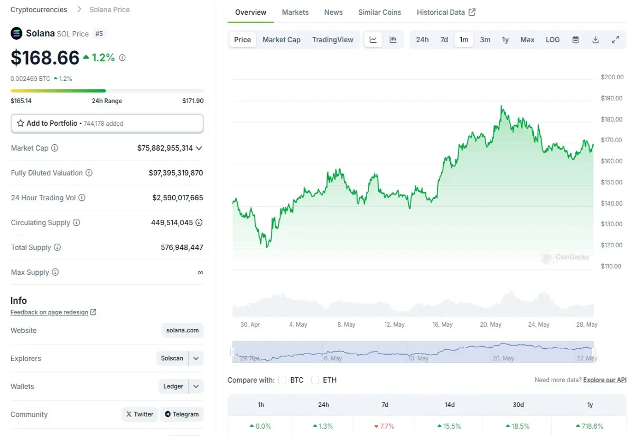Viewport: 634px width, 436px height.
Task: Expand Market Cap value chevron
Action: (199, 149)
